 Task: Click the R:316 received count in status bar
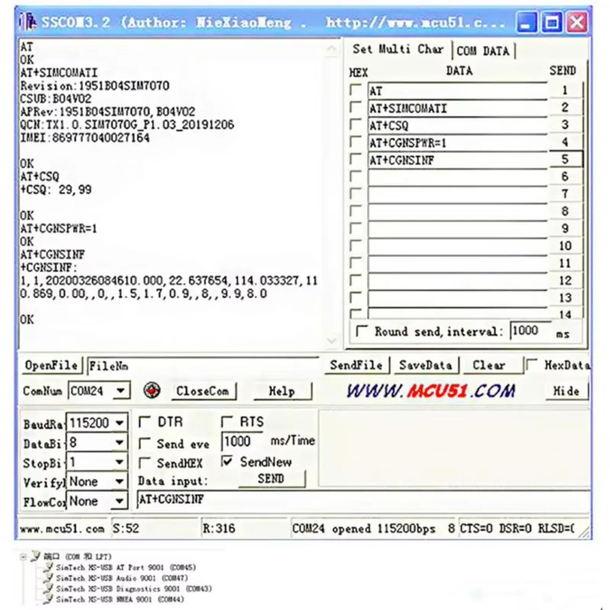pyautogui.click(x=219, y=528)
